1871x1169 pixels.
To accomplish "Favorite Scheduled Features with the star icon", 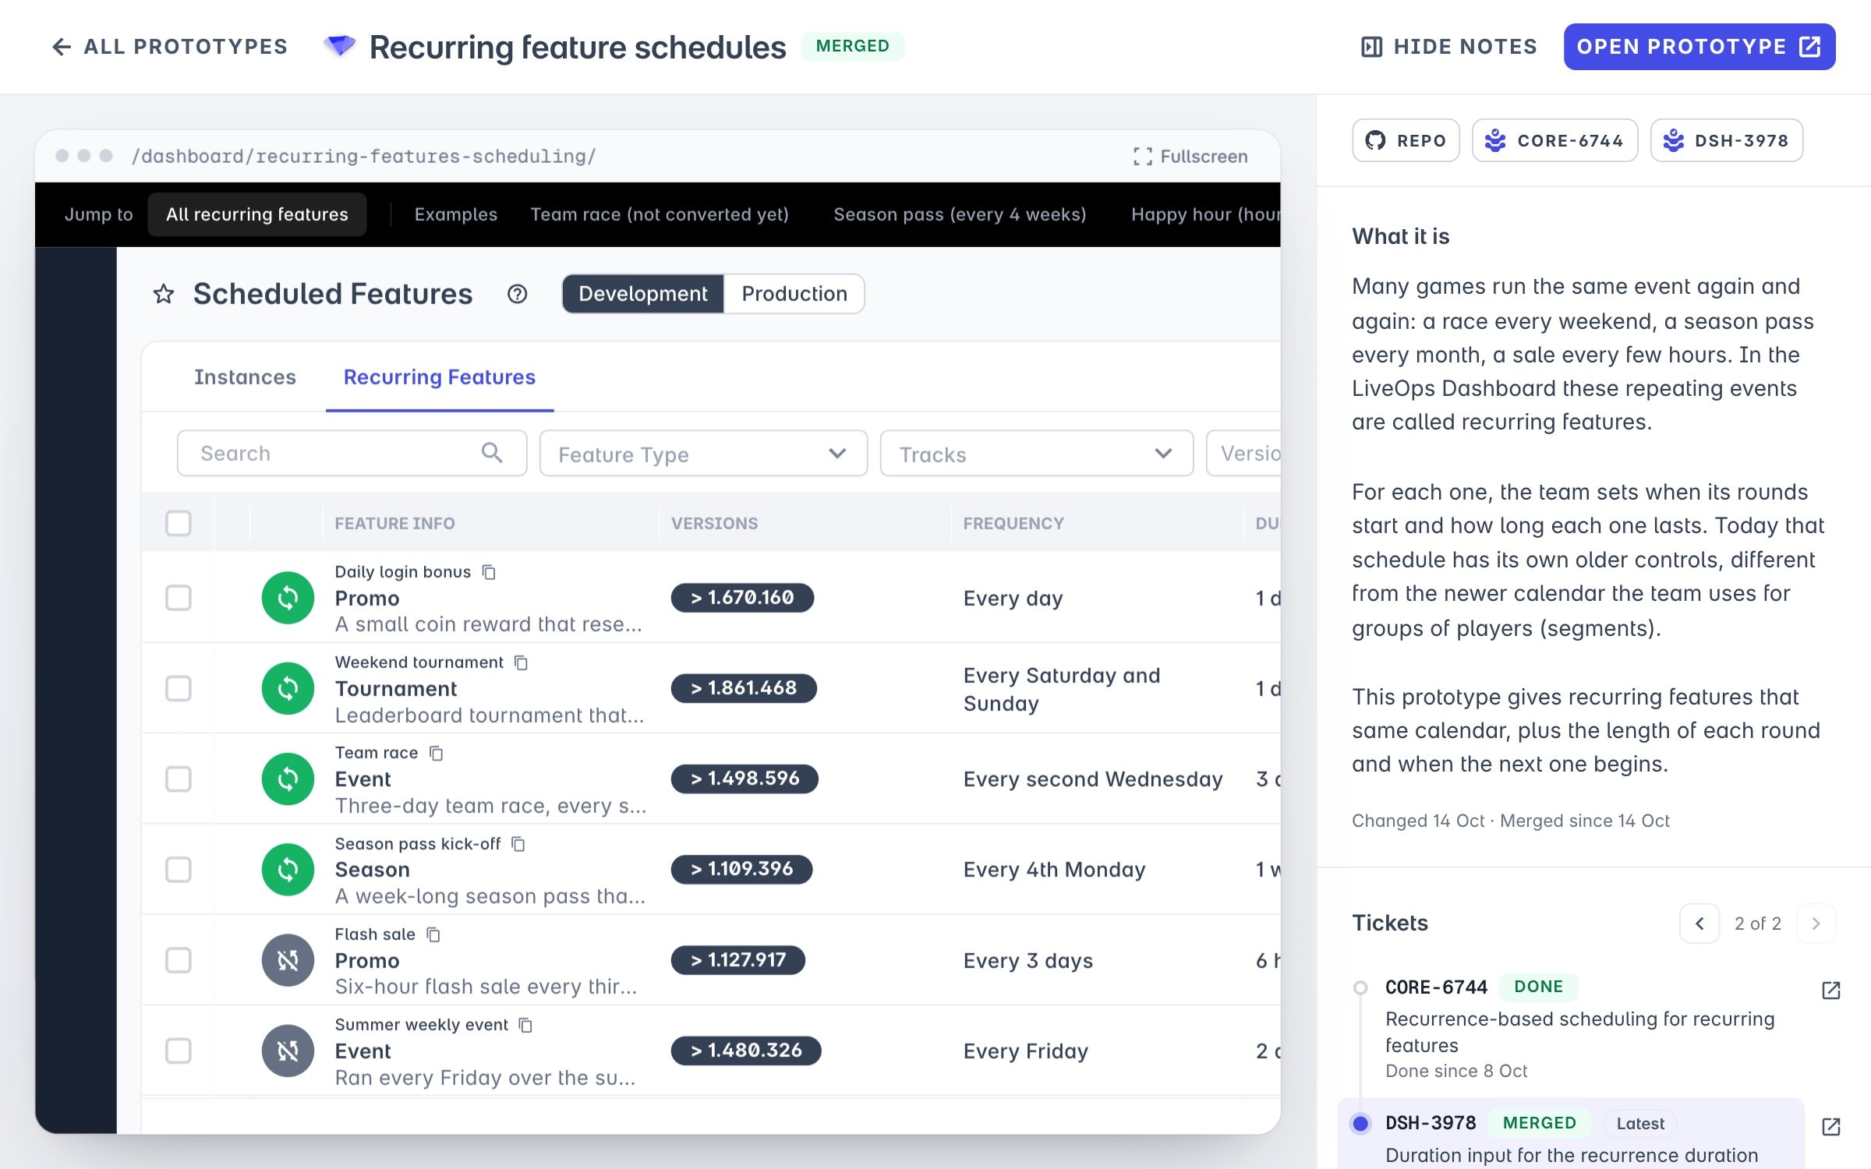I will (164, 294).
